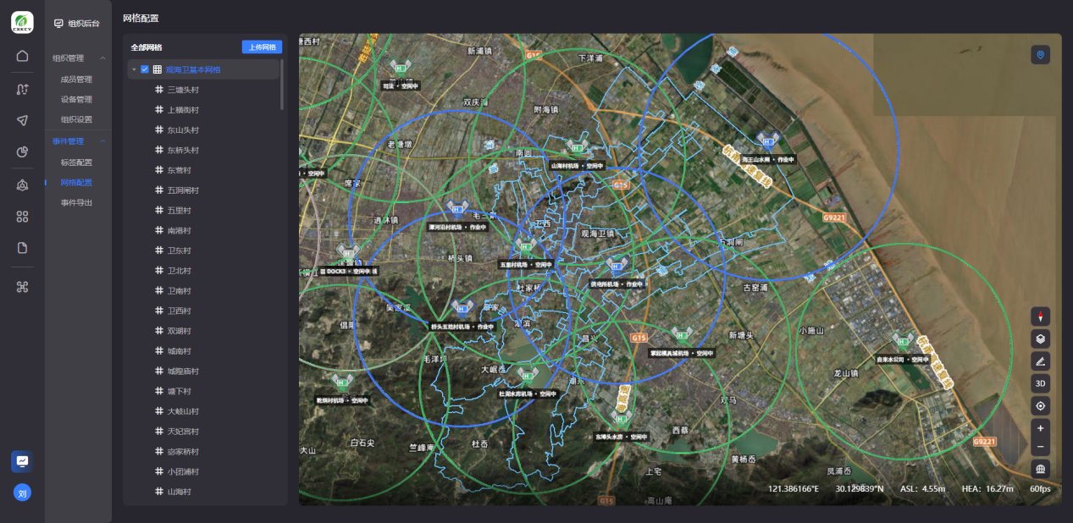1073x523 pixels.
Task: Click the globe icon on map
Action: (1041, 469)
